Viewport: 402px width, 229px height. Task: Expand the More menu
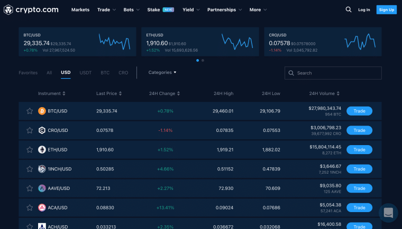click(258, 9)
